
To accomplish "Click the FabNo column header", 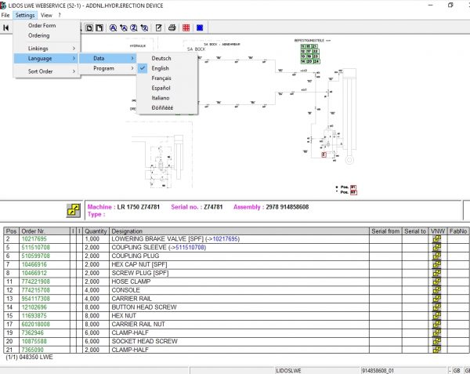I will point(458,231).
